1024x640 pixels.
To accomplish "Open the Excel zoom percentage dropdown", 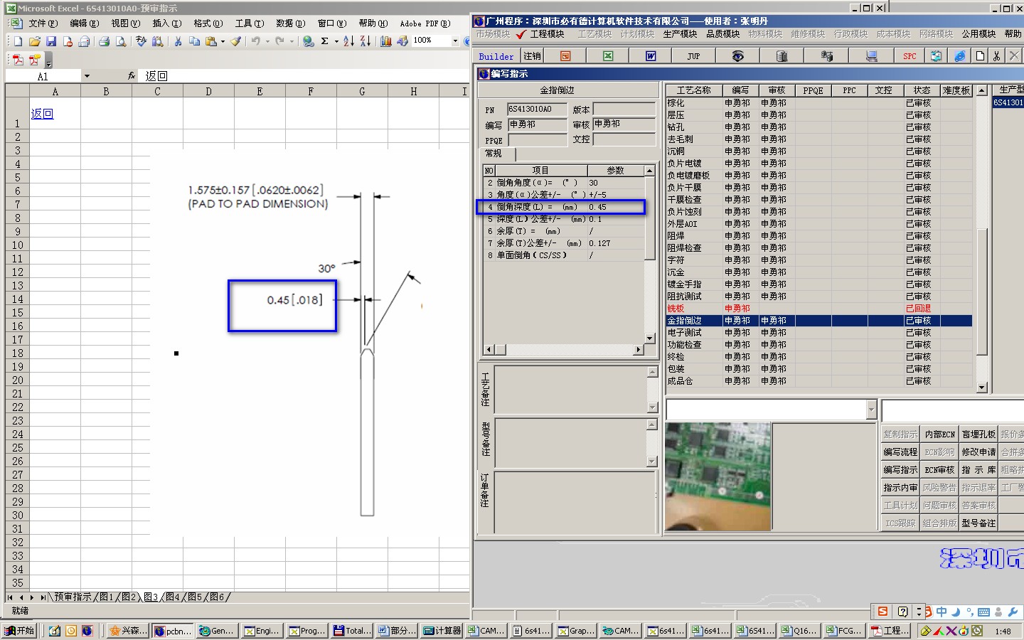I will click(455, 41).
